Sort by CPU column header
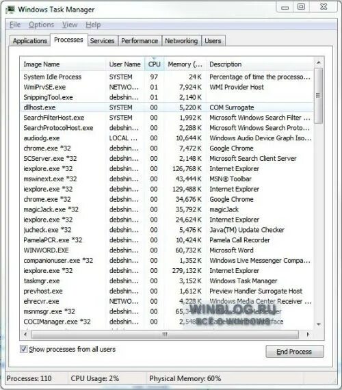Viewport: 342px width, 390px height. point(154,64)
